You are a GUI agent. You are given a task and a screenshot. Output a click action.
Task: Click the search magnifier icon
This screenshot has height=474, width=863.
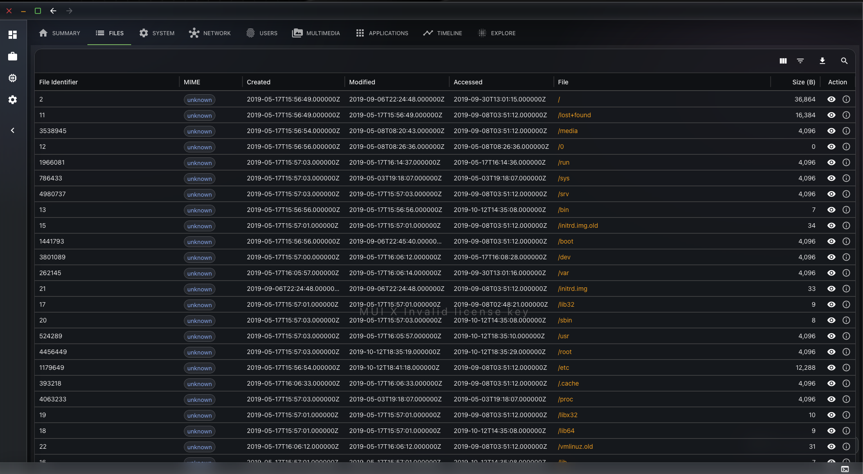(844, 61)
